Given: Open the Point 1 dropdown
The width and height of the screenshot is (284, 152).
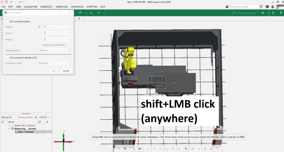Looking at the screenshot, I should [57, 27].
